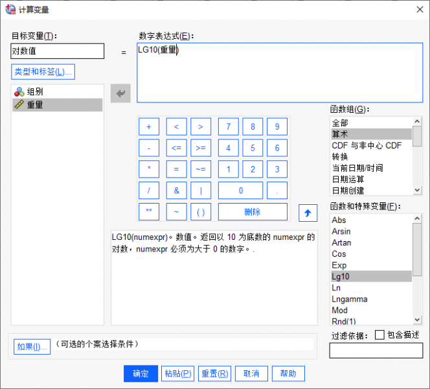Viewport: 430px width, 389px height.
Task: Click the divide slash key
Action: point(149,190)
